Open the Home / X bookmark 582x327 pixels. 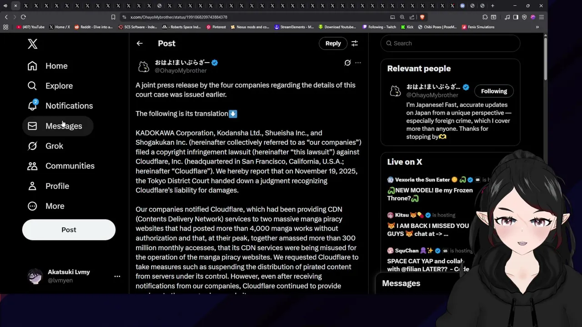coord(60,27)
